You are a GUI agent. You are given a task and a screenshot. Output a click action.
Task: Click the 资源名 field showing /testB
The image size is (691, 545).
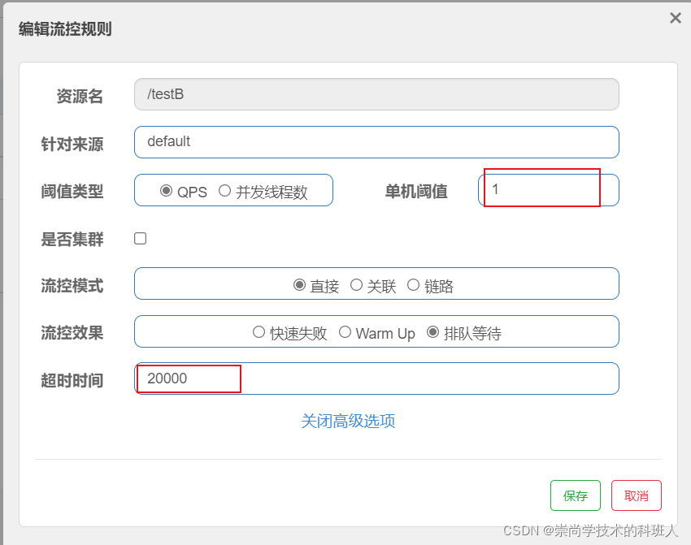click(x=376, y=94)
